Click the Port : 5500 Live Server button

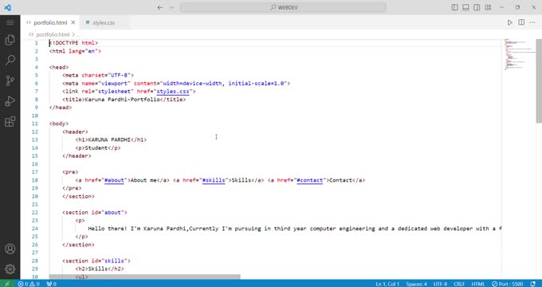coord(508,284)
